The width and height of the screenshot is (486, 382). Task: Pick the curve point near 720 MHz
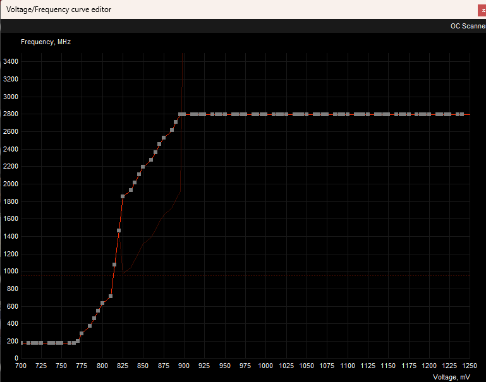111,296
